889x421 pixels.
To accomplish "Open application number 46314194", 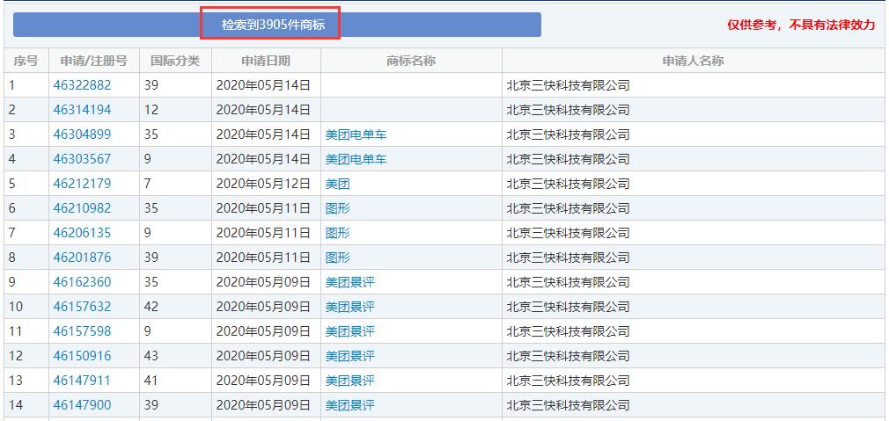I will (x=82, y=110).
